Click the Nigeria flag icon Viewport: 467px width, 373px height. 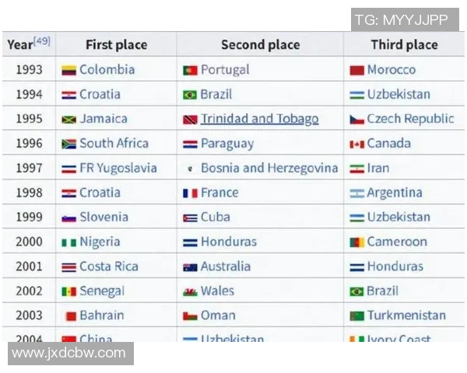point(68,242)
